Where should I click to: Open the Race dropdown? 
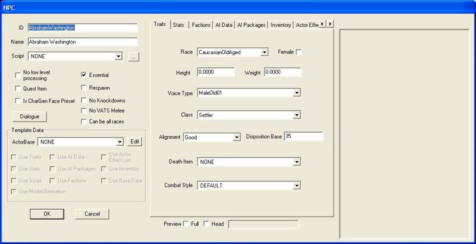tap(265, 52)
